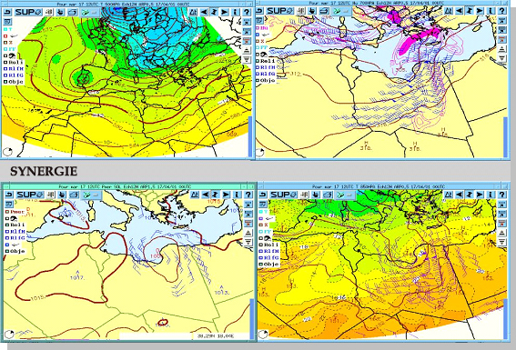Image resolution: width=516 pixels, height=350 pixels.
Task: Click the down-triangle expander on top-left window's right panel
Action: [x=247, y=59]
